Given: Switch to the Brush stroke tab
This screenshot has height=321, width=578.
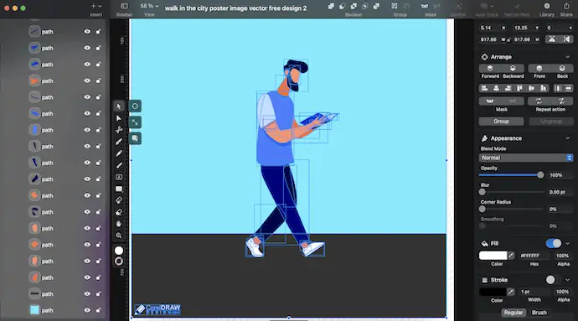Looking at the screenshot, I should [539, 313].
